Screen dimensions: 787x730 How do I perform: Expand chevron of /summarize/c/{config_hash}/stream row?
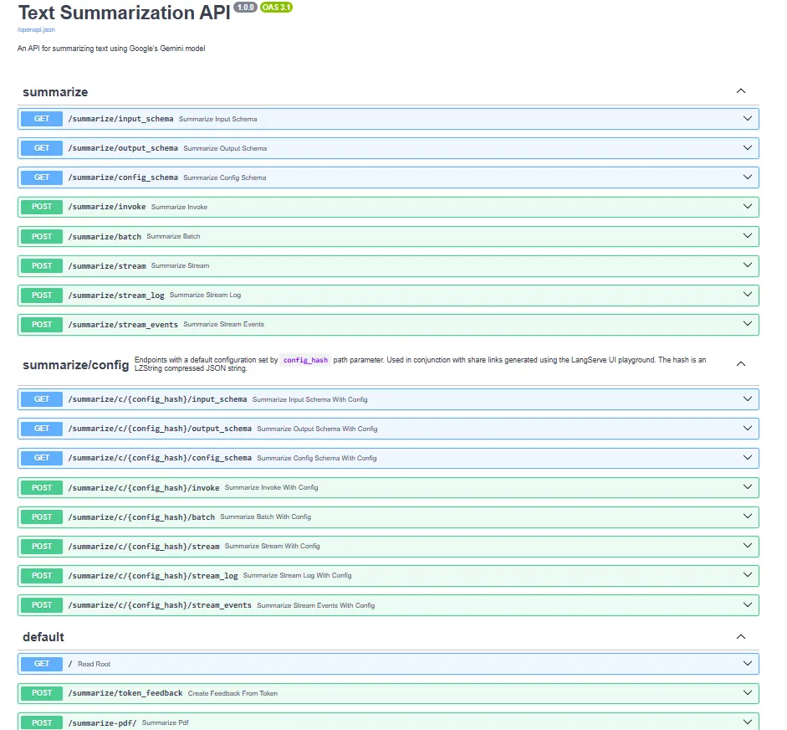click(748, 546)
